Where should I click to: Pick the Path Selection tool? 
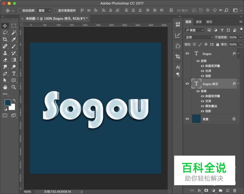pyautogui.click(x=5, y=80)
